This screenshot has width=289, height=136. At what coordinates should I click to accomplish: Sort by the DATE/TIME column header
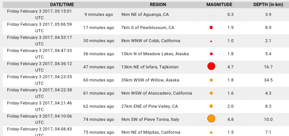coord(62,5)
